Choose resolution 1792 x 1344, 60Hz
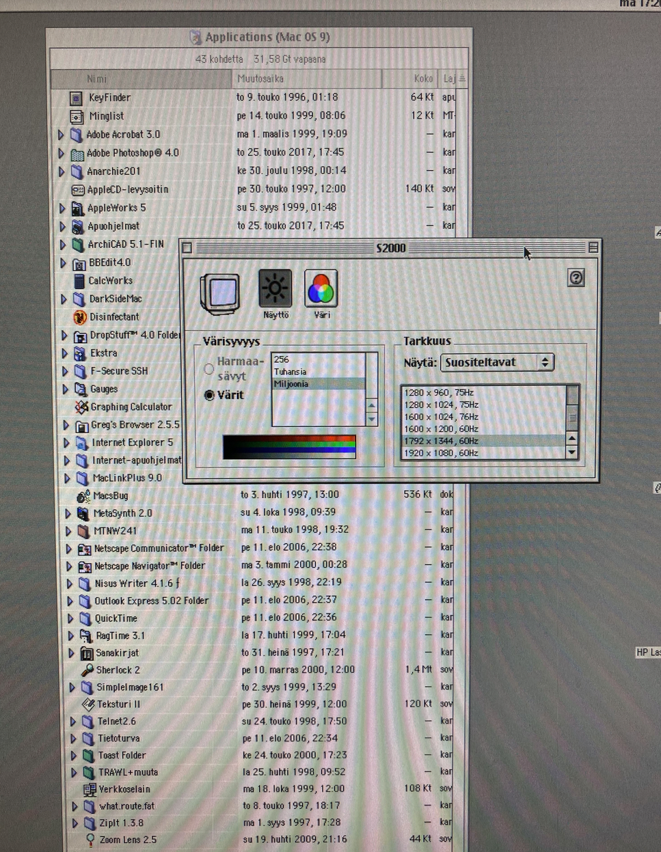The image size is (661, 852). [x=484, y=441]
